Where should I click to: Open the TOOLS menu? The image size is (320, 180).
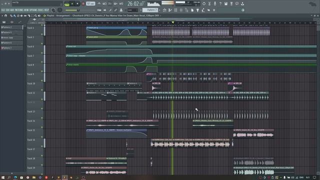pyautogui.click(x=41, y=10)
